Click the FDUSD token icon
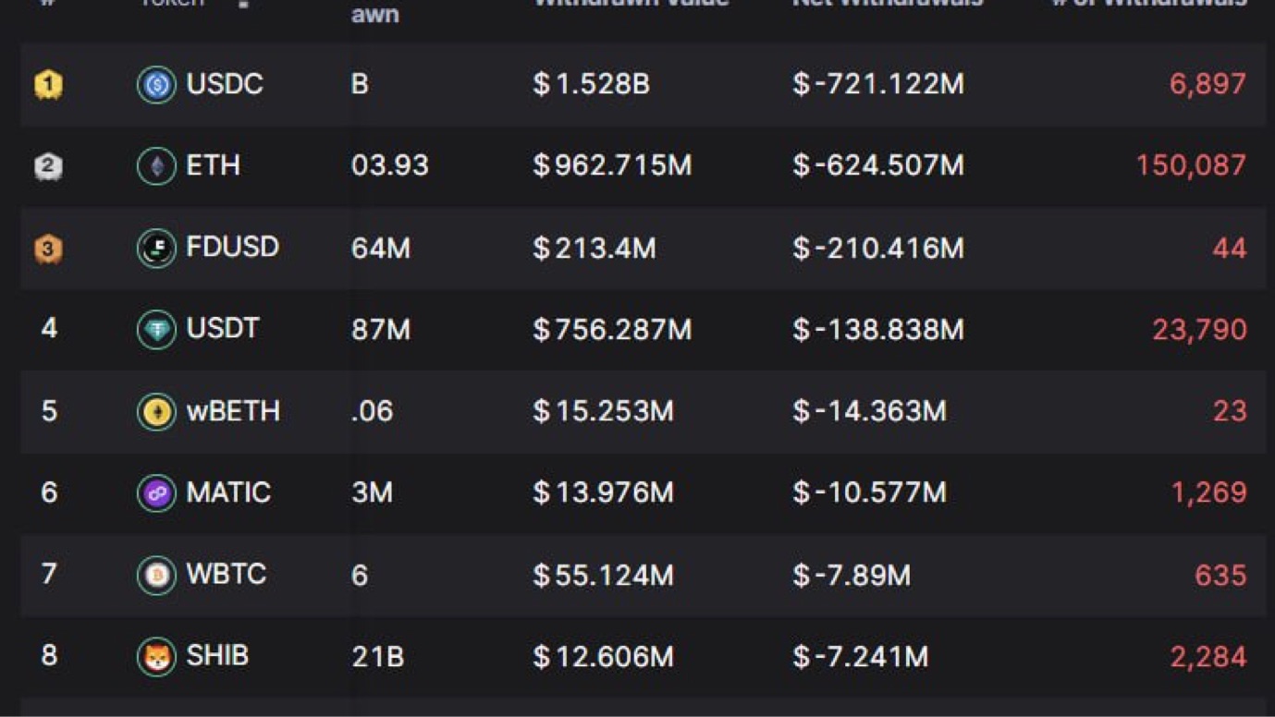This screenshot has width=1275, height=717. point(156,248)
